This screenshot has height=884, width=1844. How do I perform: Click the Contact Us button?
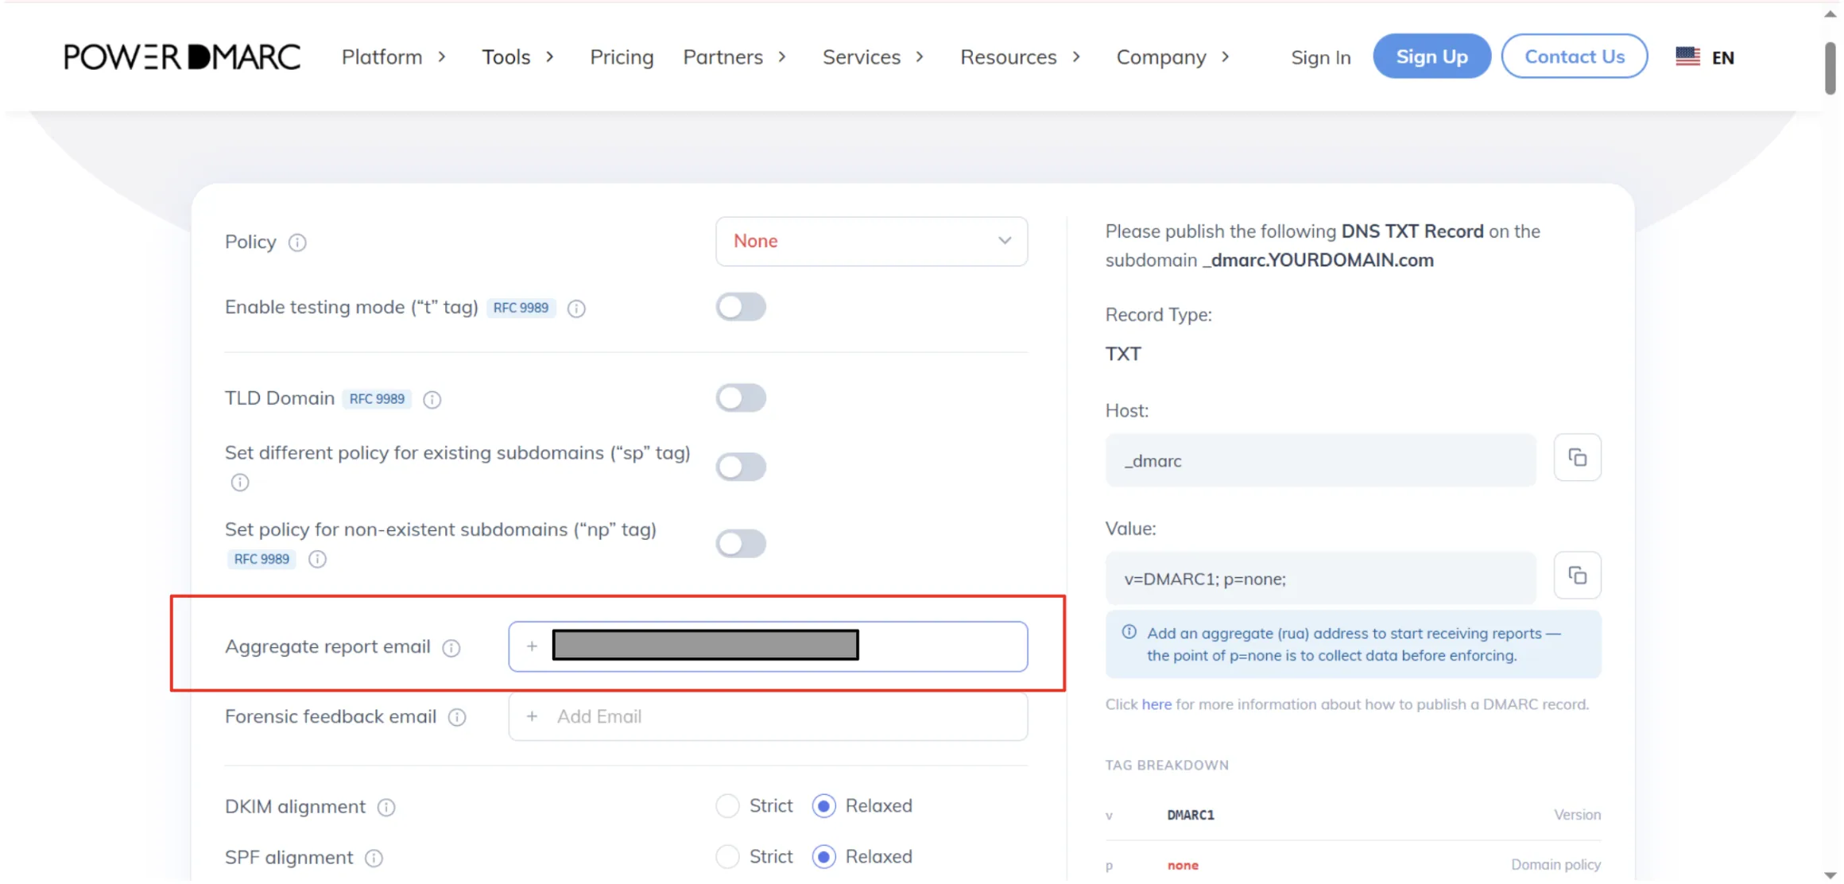pyautogui.click(x=1574, y=56)
